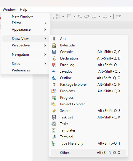Screen dimensions: 133x161
Task: Open the dropdown next to Forward arrow
Action: (x=110, y=17)
